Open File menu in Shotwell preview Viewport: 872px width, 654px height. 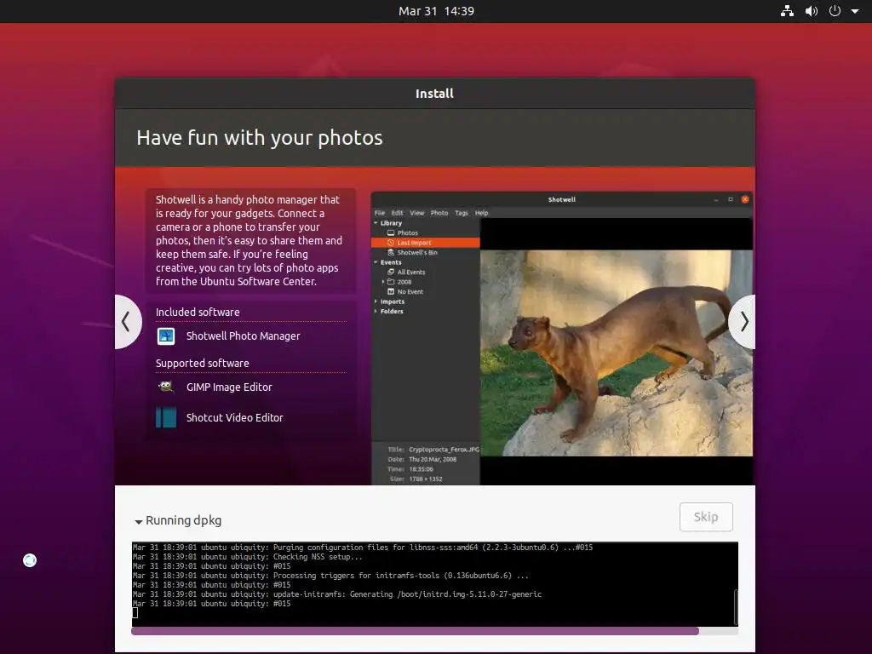tap(380, 213)
